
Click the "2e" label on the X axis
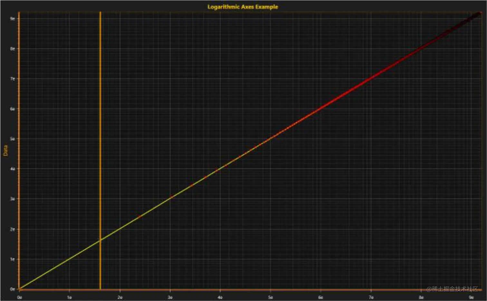(x=120, y=297)
